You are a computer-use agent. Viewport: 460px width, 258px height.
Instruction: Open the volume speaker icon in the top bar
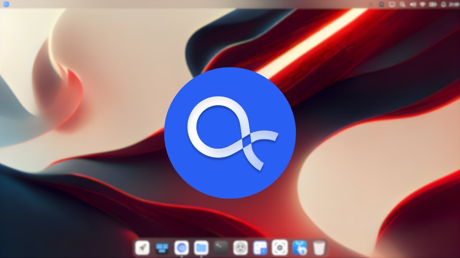413,4
